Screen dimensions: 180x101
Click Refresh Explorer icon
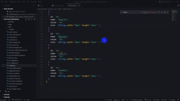32,19
